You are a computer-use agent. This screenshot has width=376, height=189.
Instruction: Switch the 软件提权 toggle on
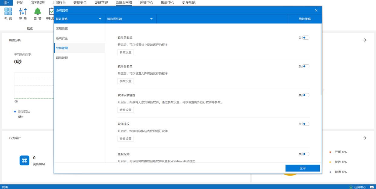point(305,124)
